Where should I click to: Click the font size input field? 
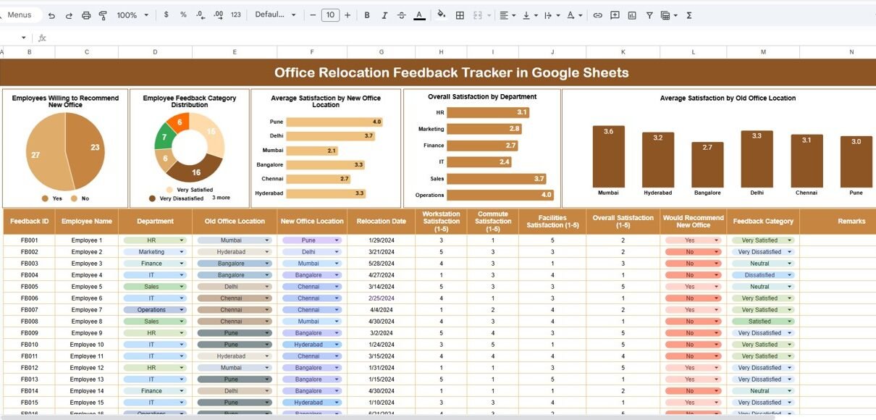tap(330, 15)
